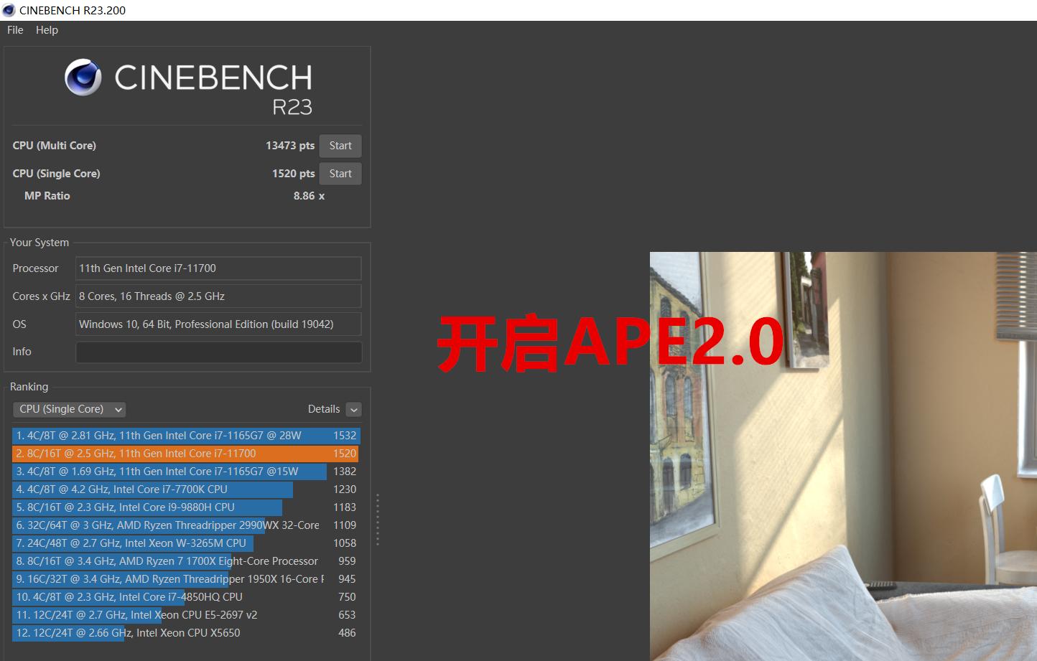Click the panel divider dots between sections
Screen dimensions: 1037x661
[377, 519]
